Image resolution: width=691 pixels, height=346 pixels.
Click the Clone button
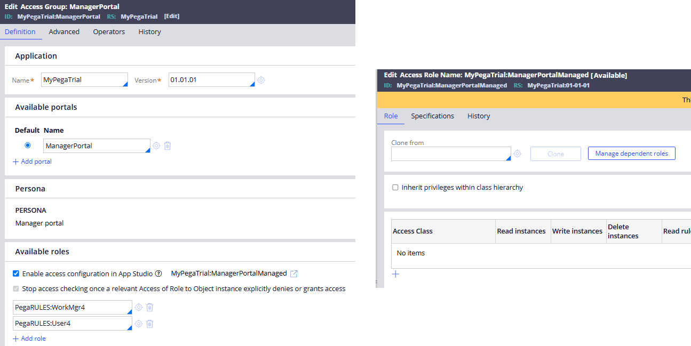click(555, 154)
